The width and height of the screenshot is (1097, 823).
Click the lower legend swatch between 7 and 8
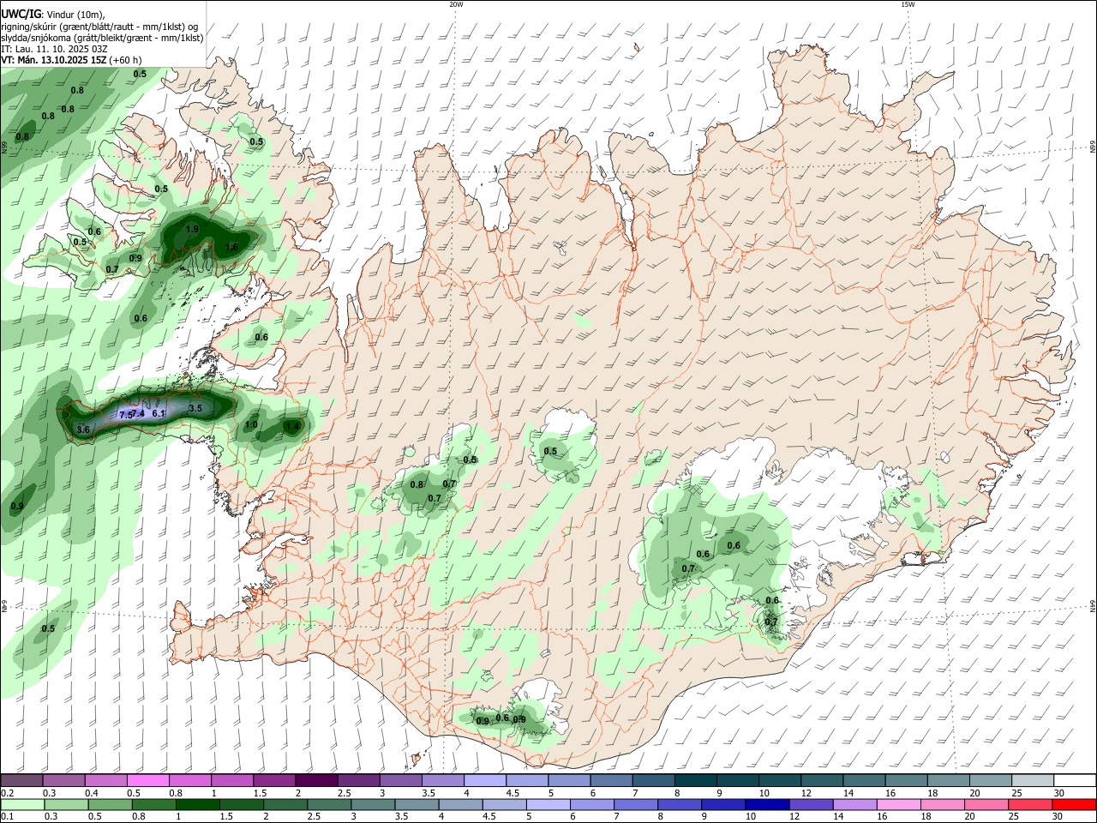click(635, 804)
